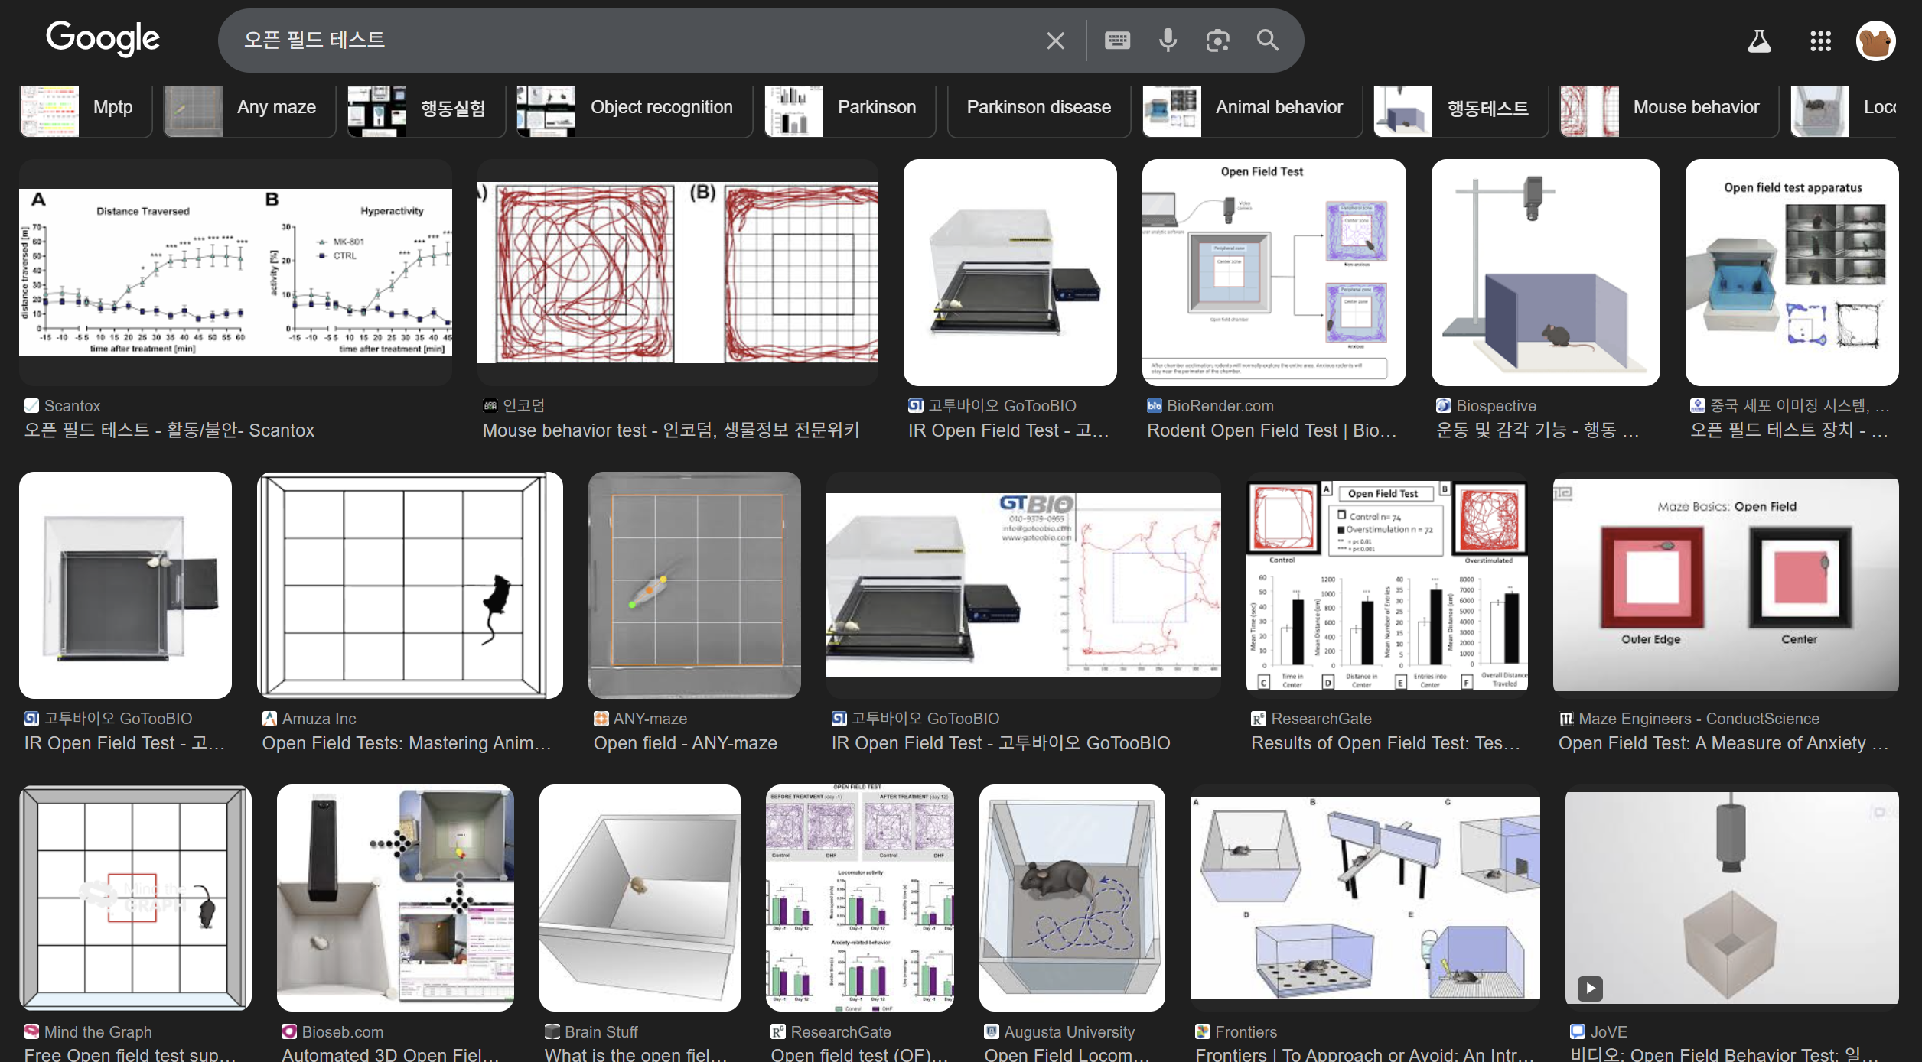The height and width of the screenshot is (1062, 1922).
Task: Open Search Labs flask icon
Action: (x=1759, y=41)
